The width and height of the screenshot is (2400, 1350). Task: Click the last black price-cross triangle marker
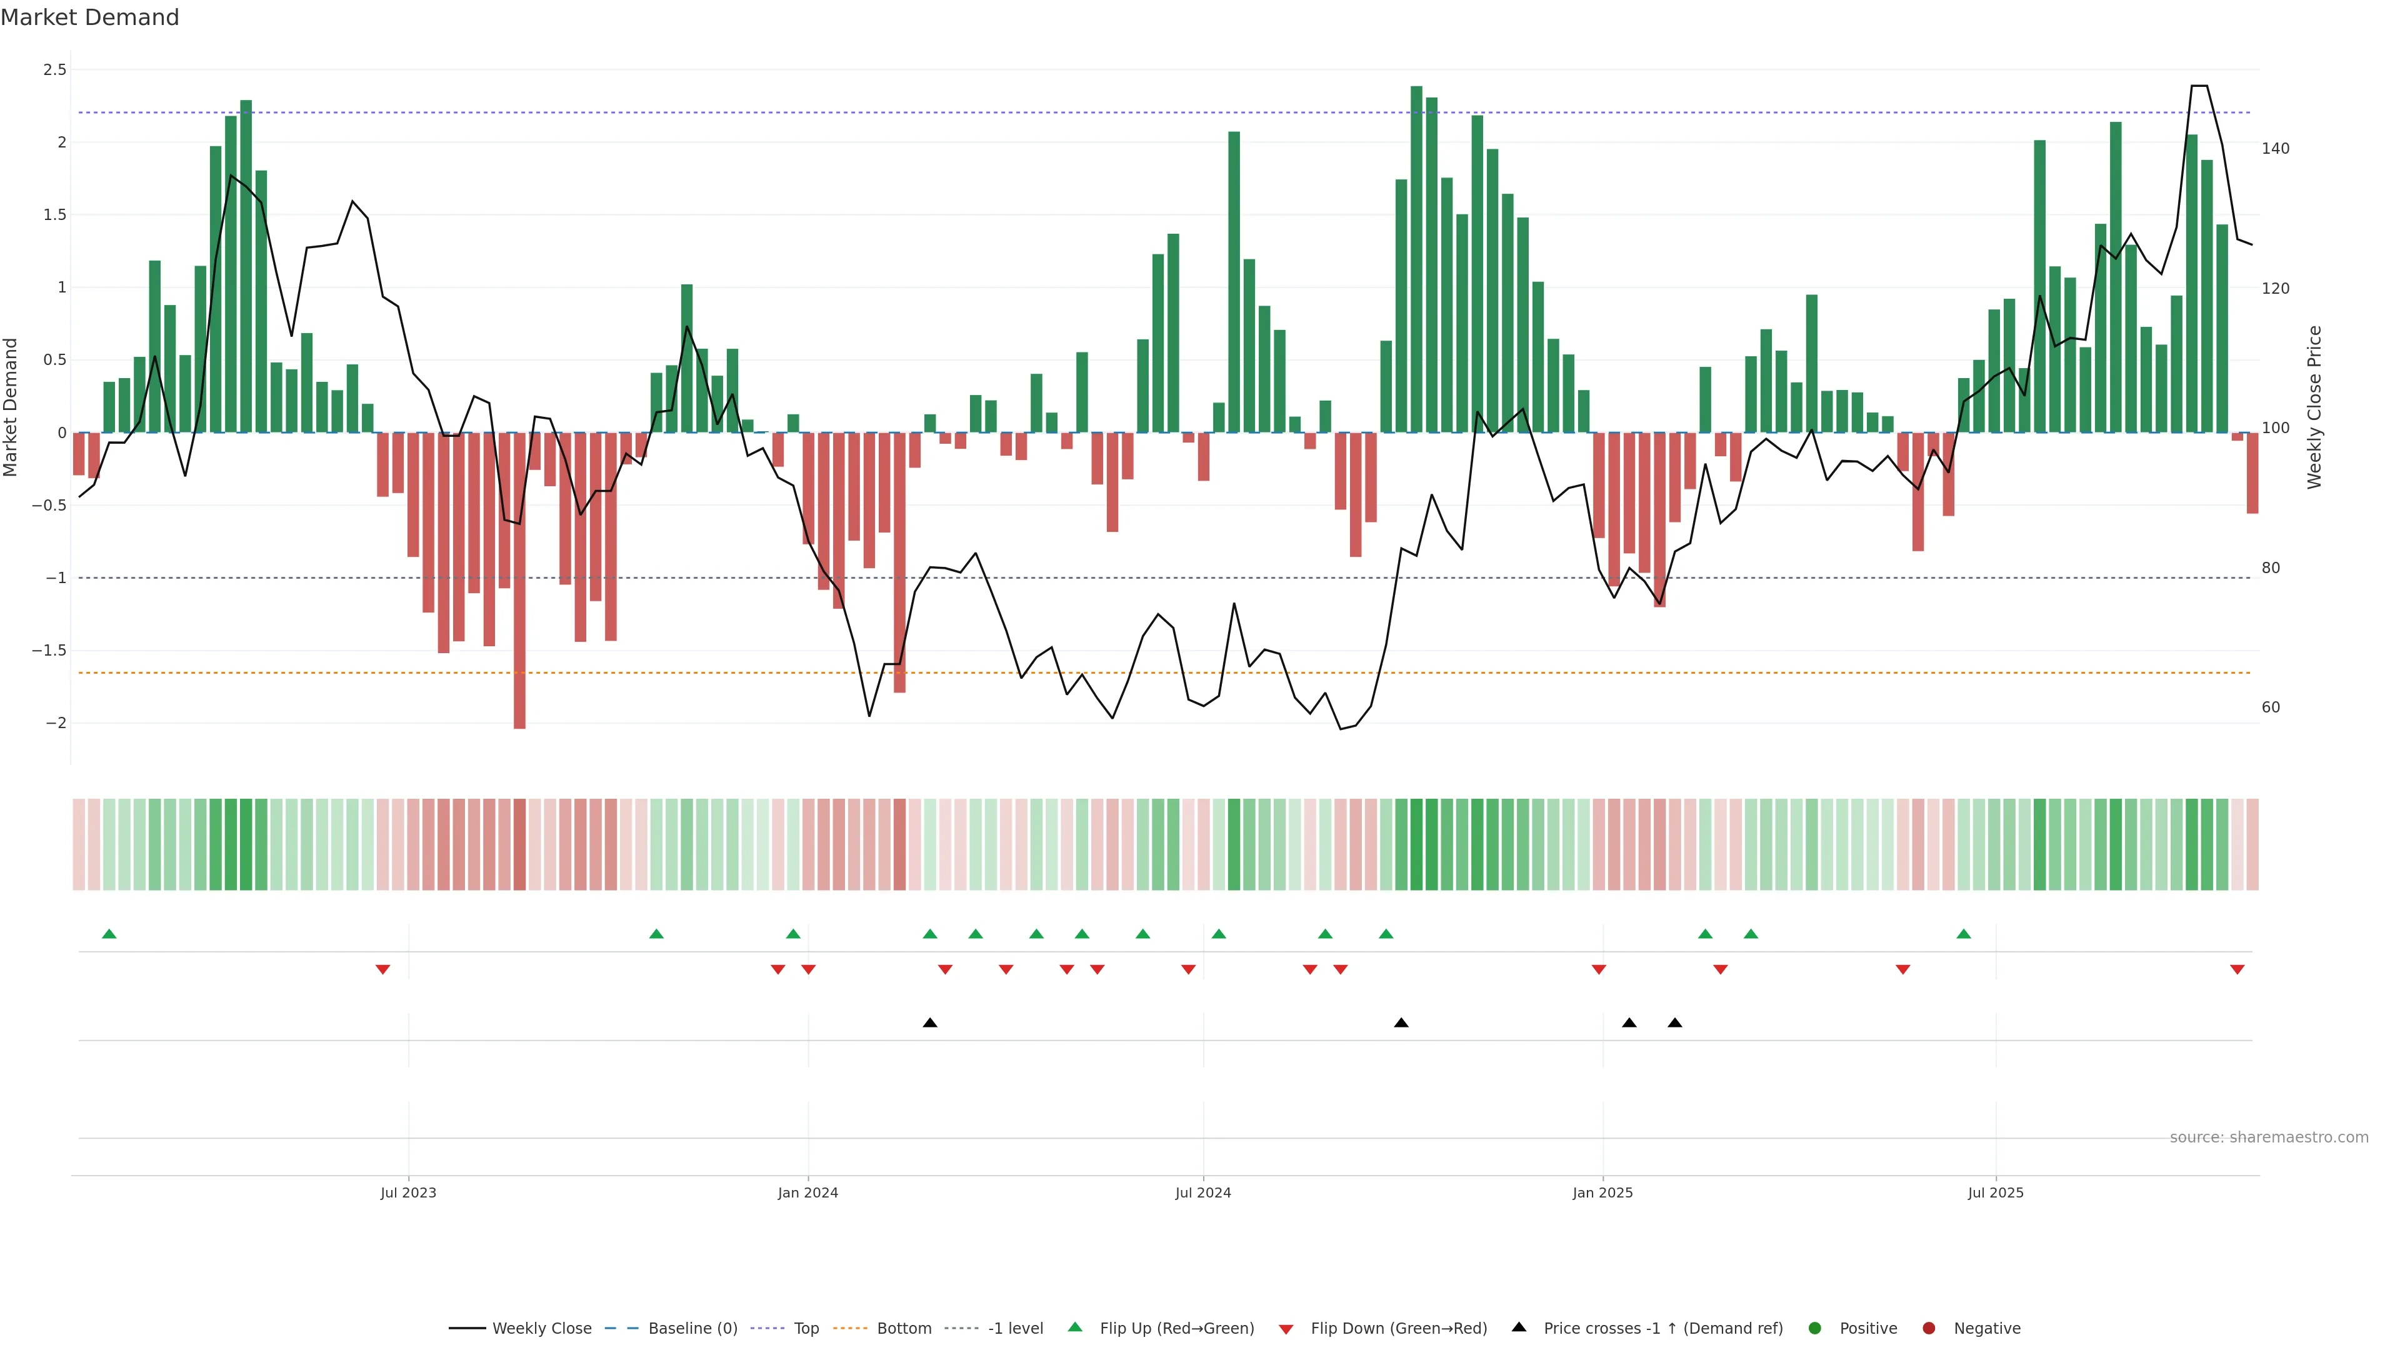(x=1674, y=1023)
